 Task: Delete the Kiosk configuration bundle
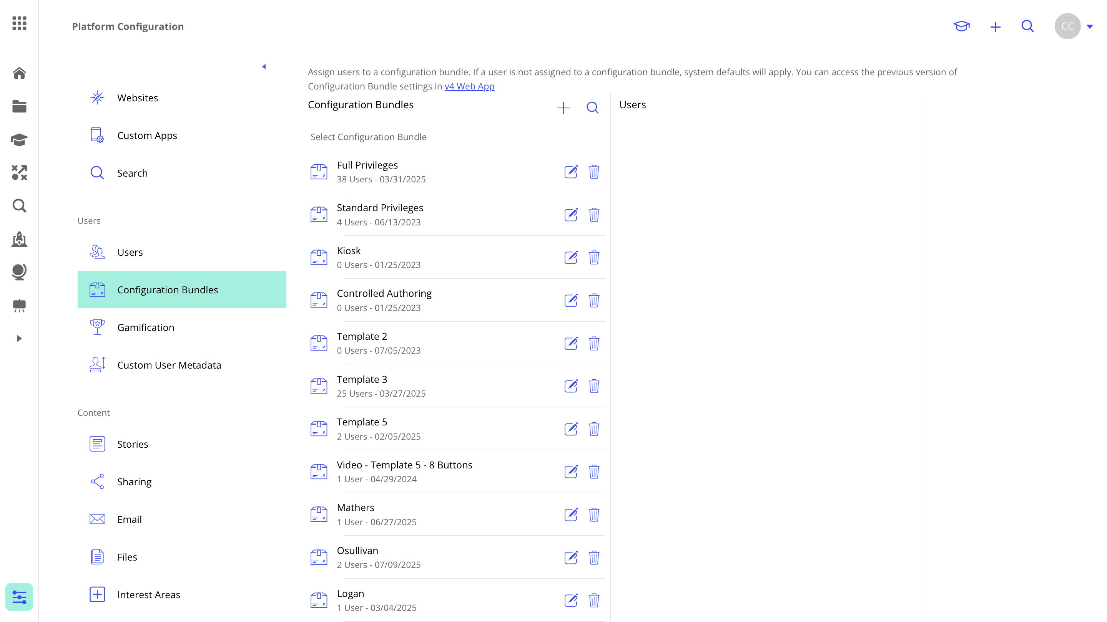(594, 258)
